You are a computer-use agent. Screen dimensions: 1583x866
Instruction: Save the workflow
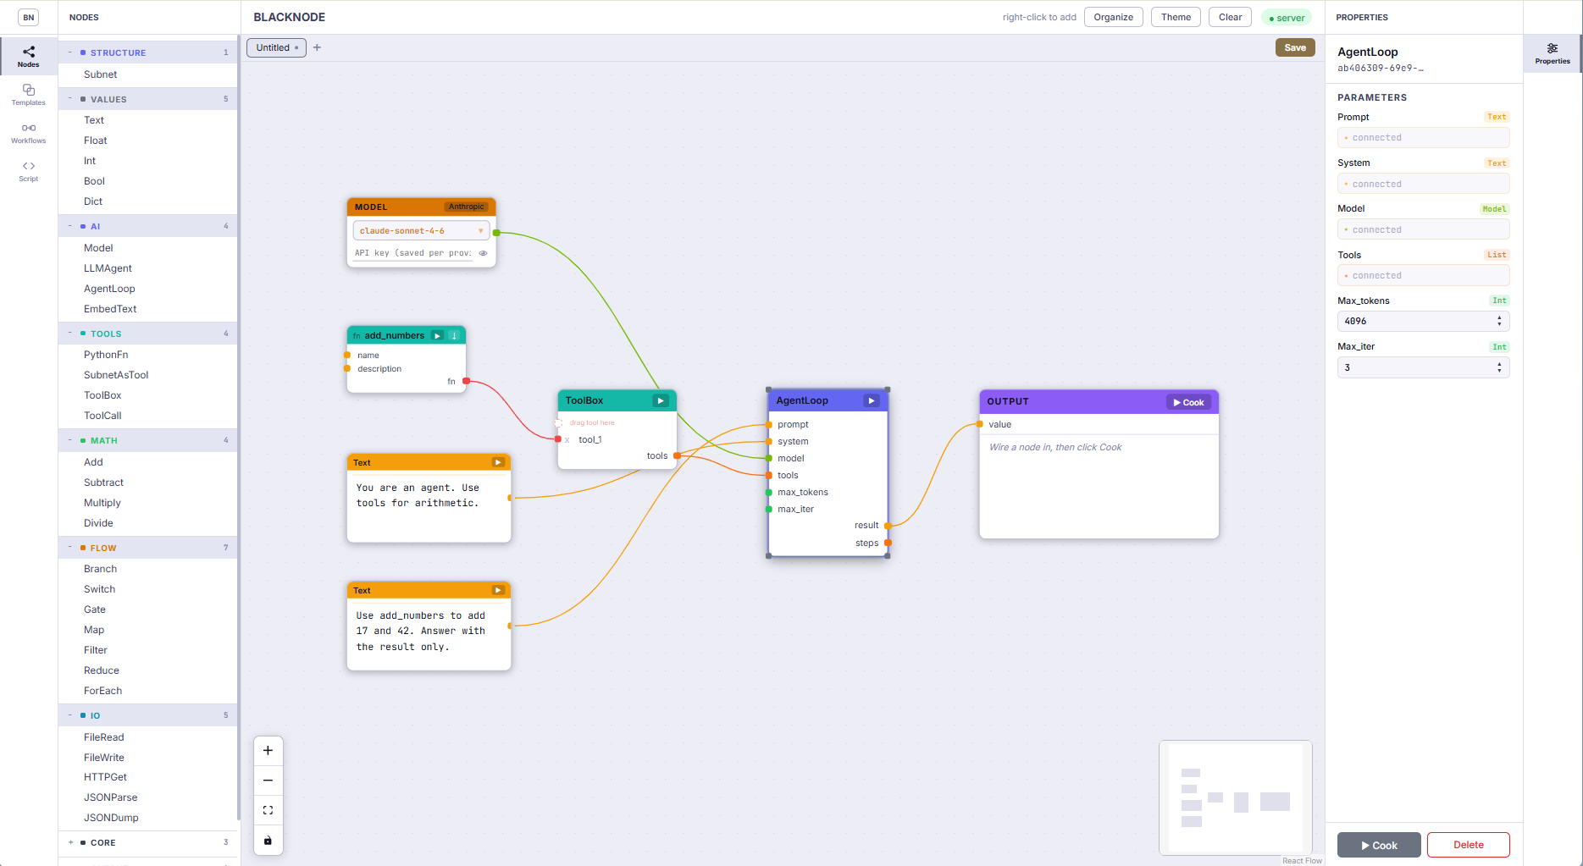[1295, 47]
